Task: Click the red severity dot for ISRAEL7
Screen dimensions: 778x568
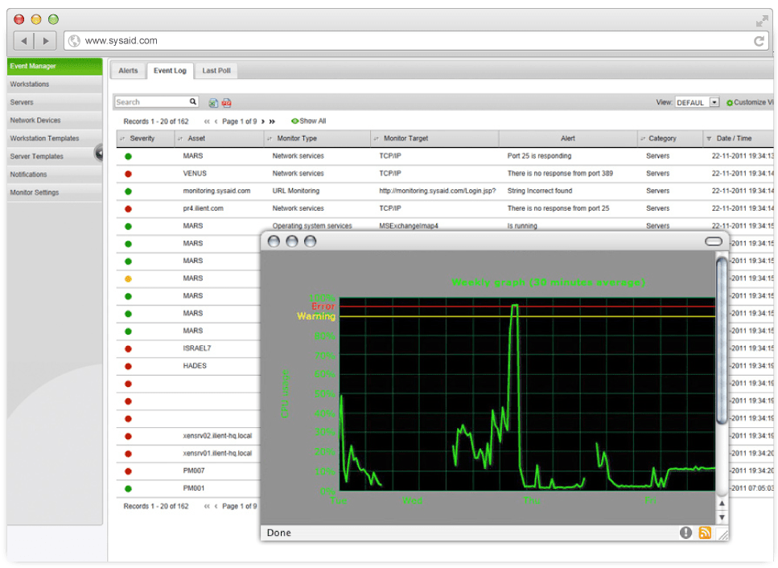Action: pos(128,348)
